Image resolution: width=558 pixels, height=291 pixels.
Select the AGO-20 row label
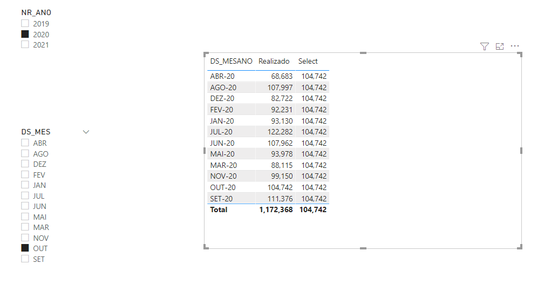(223, 87)
